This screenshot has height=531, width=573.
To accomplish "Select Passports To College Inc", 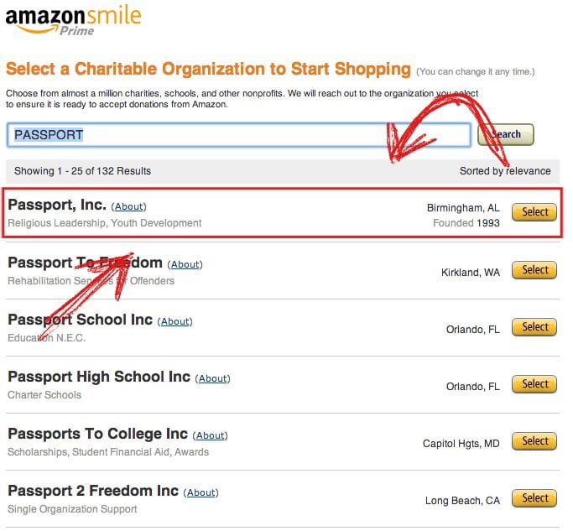I will [534, 441].
